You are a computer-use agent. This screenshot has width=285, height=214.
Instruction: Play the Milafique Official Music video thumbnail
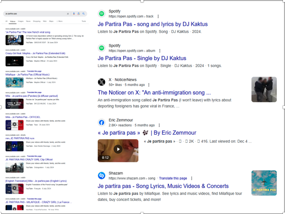coord(14,82)
